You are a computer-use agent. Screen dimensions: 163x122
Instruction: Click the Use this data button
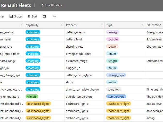tap(52, 5)
